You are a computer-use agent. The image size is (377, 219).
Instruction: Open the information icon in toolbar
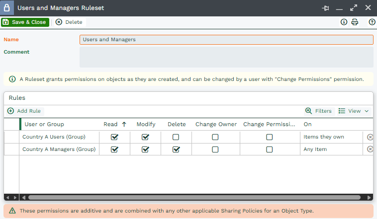[x=344, y=22]
